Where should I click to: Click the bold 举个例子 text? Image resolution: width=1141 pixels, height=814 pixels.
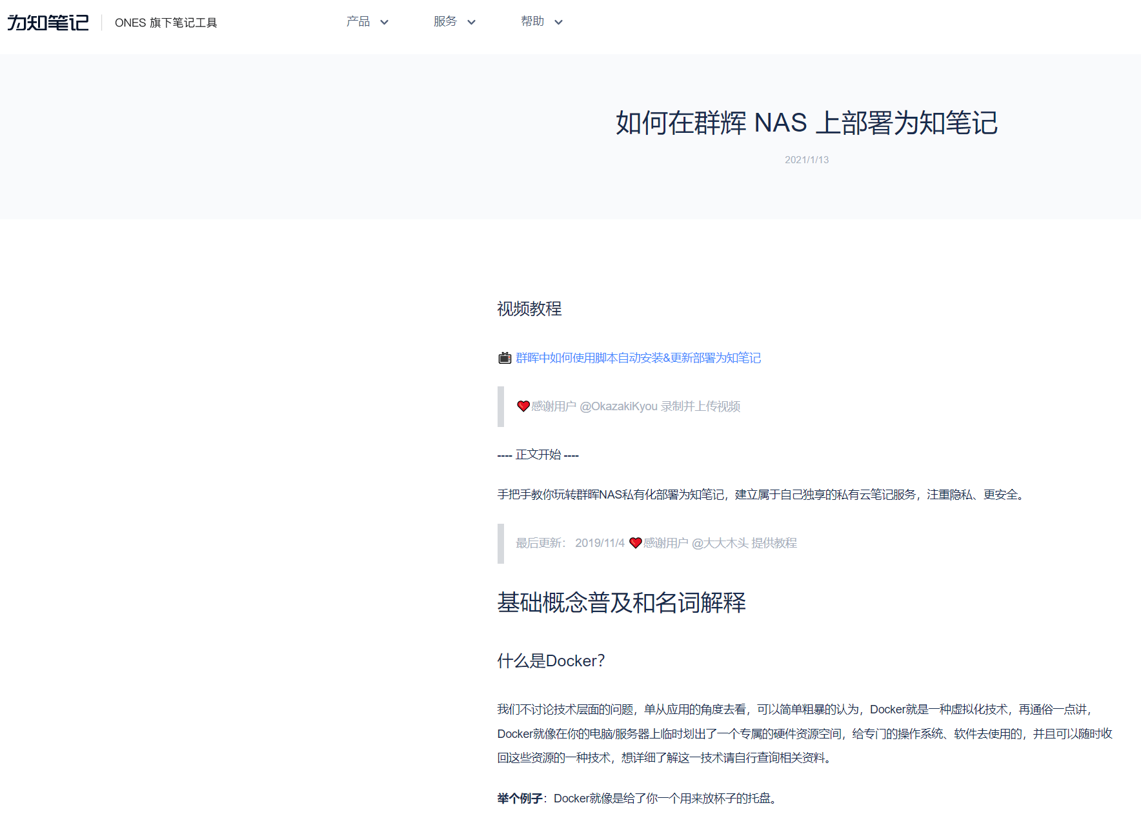click(520, 799)
